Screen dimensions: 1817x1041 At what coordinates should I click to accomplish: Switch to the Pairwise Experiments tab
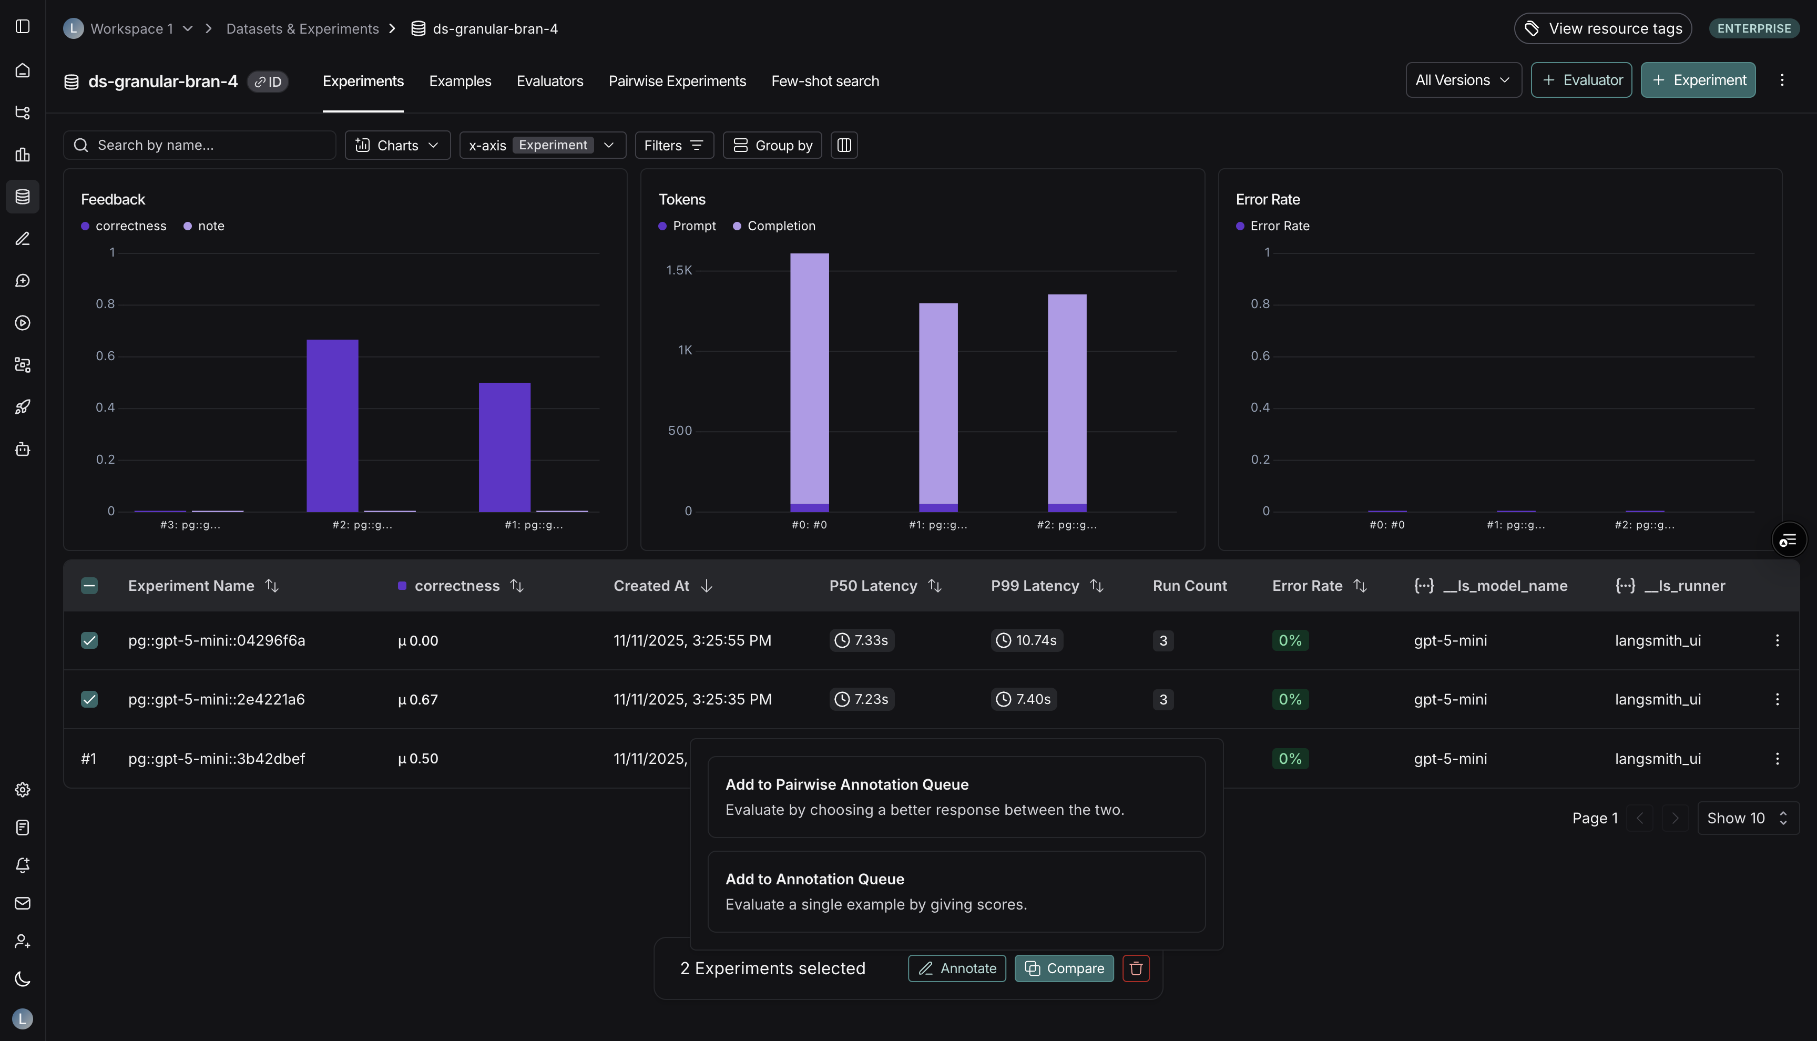[x=677, y=81]
